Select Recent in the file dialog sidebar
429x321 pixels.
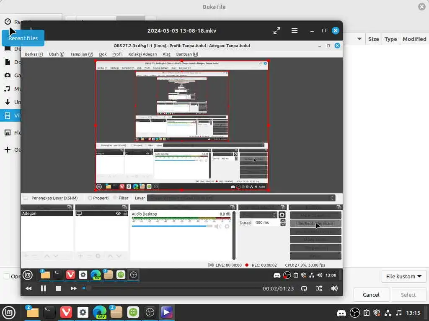click(12, 22)
